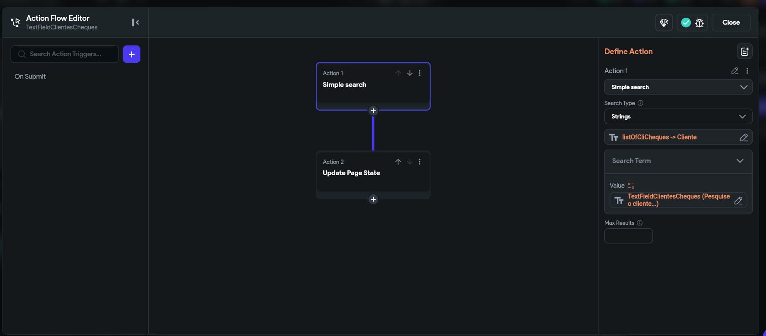Open Action 2 card three-dot menu
This screenshot has height=336, width=766.
point(420,162)
